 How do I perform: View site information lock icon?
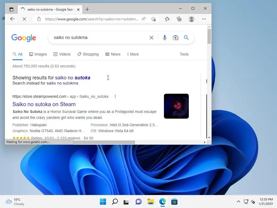[x=39, y=19]
